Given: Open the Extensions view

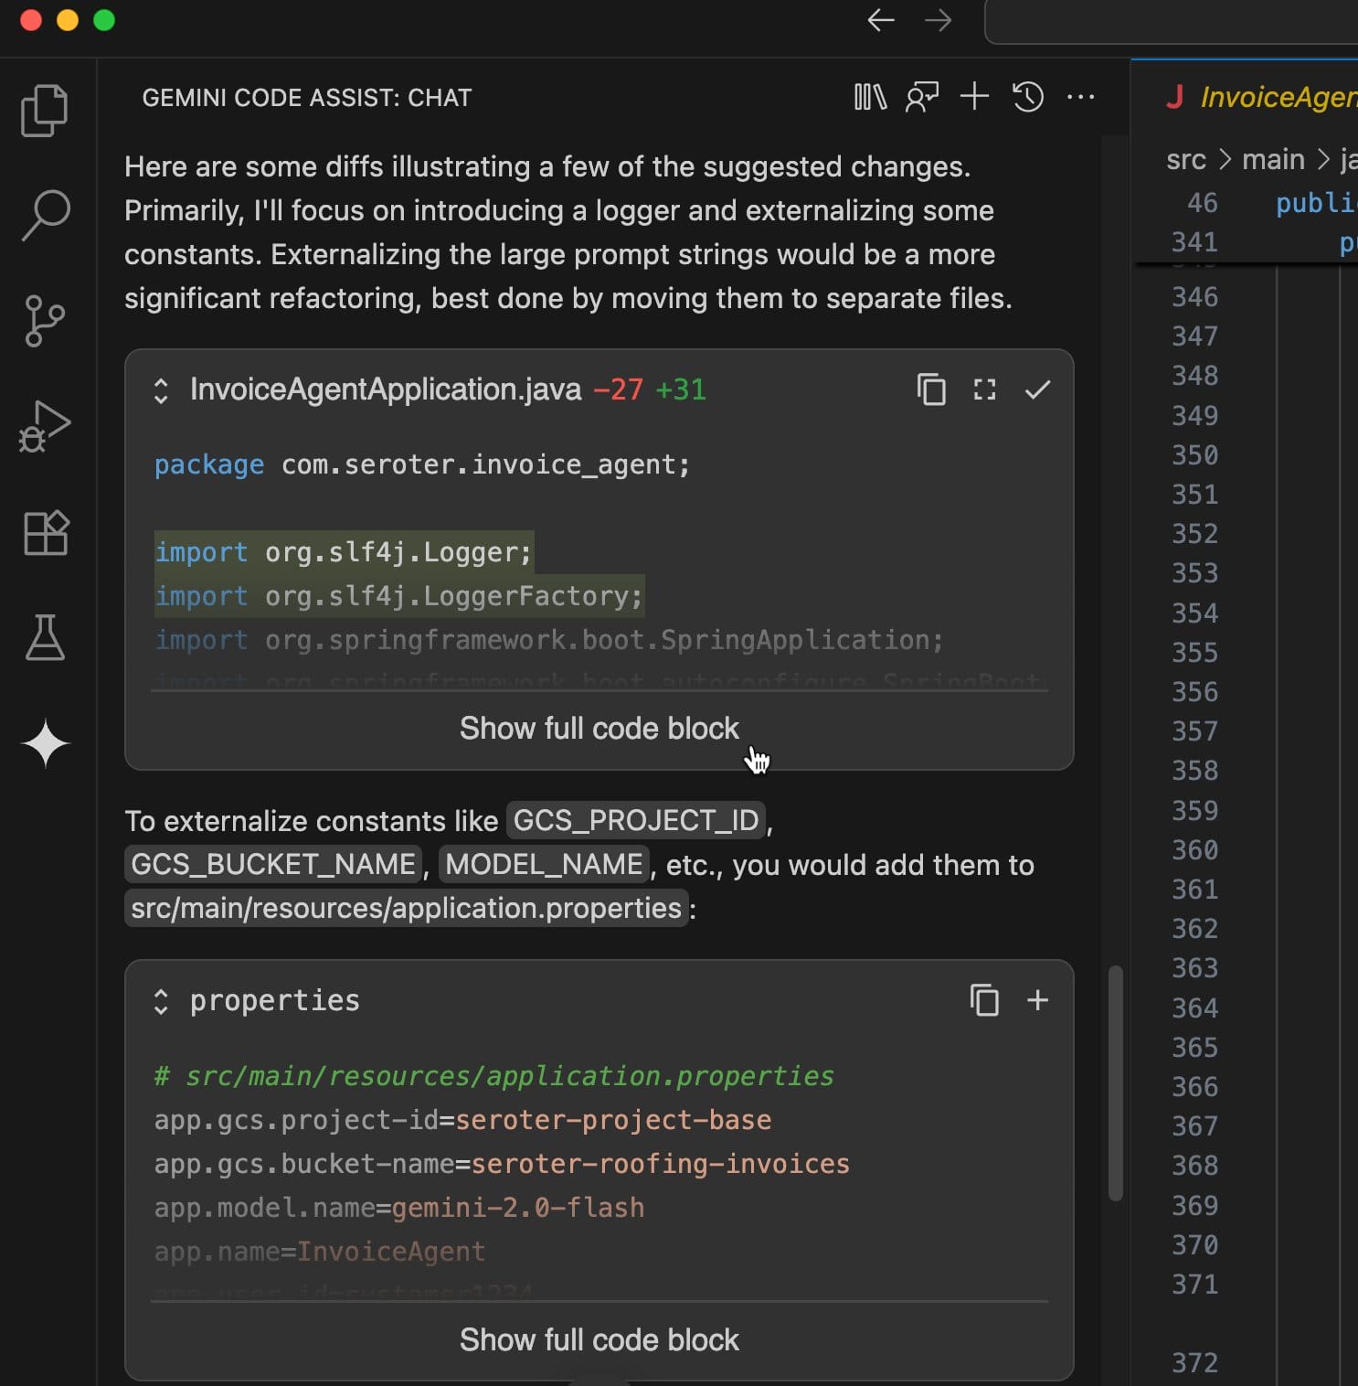Looking at the screenshot, I should (x=45, y=532).
